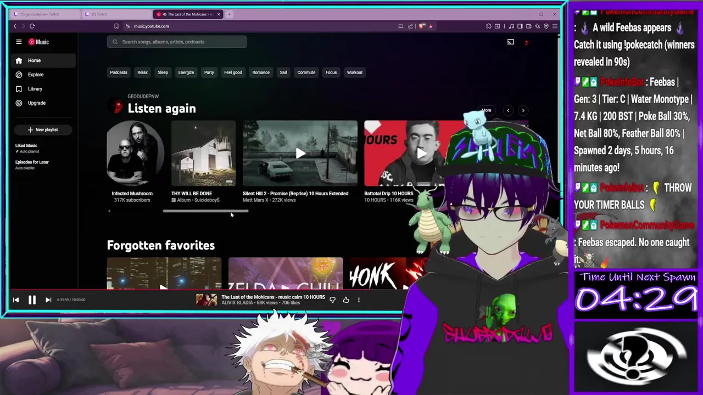Click the Listen again horizontal scrollbar
Screen dimensions: 703x395
tap(205, 211)
